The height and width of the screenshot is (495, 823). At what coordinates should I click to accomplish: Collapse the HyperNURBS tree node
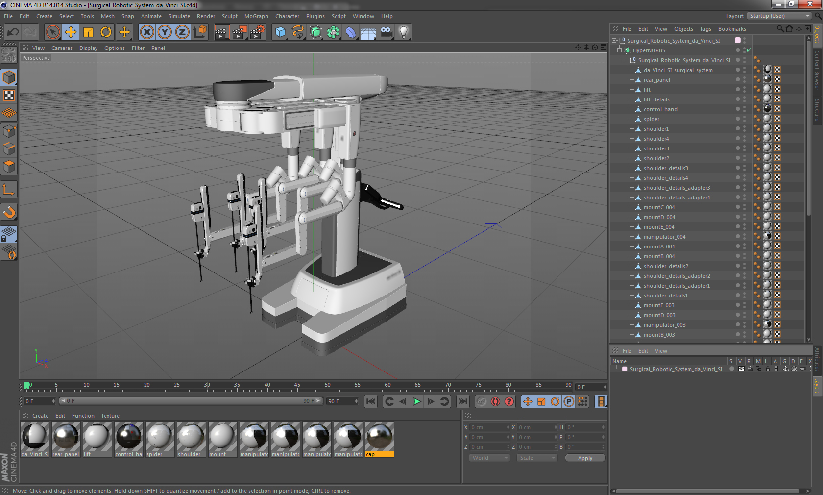tap(620, 50)
